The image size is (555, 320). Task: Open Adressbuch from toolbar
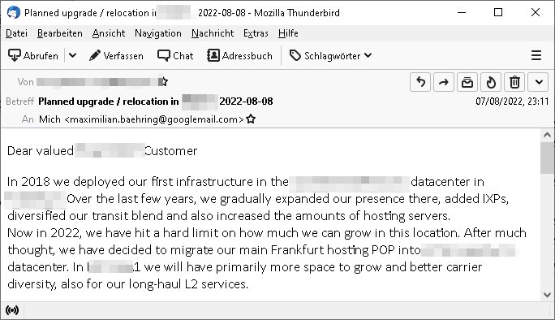point(239,56)
